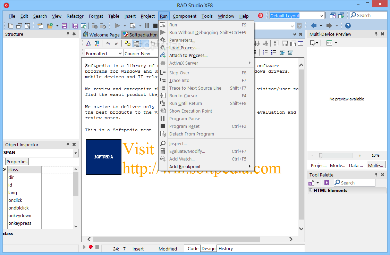Click the Save Desktop layout icon
This screenshot has width=390, height=255.
pos(332,15)
